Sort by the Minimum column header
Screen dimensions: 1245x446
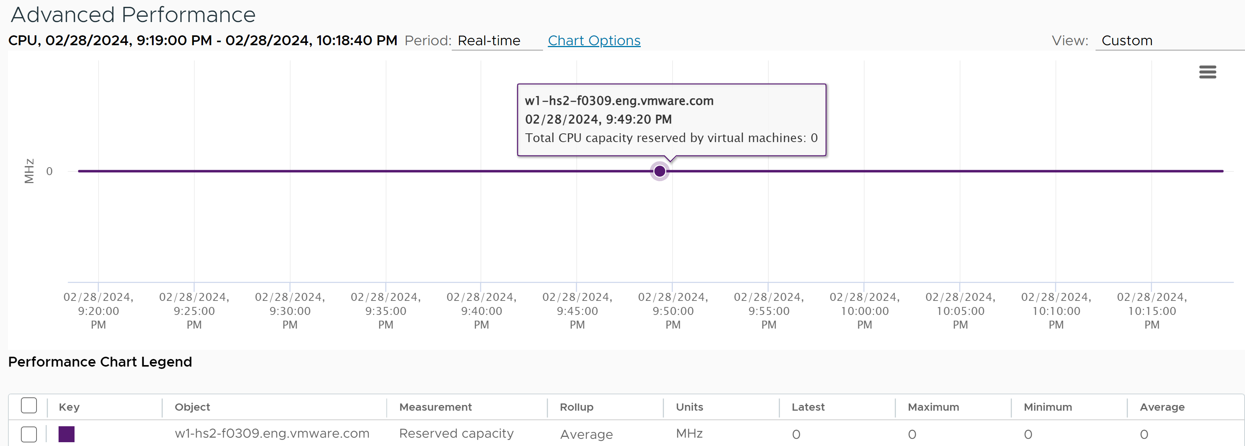(x=1048, y=407)
